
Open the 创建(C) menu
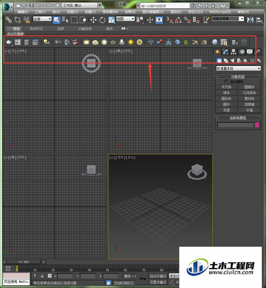90,12
